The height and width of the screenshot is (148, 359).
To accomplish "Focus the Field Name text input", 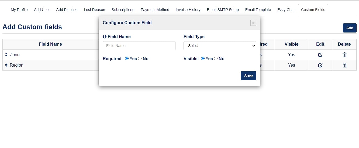I will [x=139, y=46].
